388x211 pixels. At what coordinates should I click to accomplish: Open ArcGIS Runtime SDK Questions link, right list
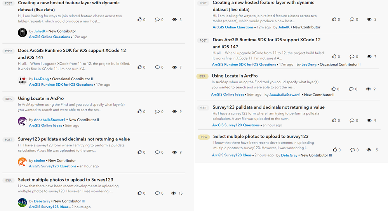244,65
